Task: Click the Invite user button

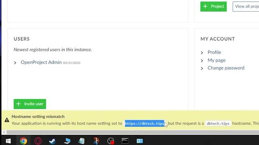Action: [x=30, y=104]
